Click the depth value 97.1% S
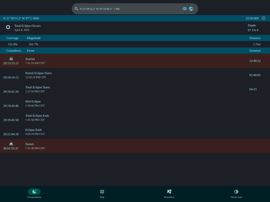 tap(253, 30)
